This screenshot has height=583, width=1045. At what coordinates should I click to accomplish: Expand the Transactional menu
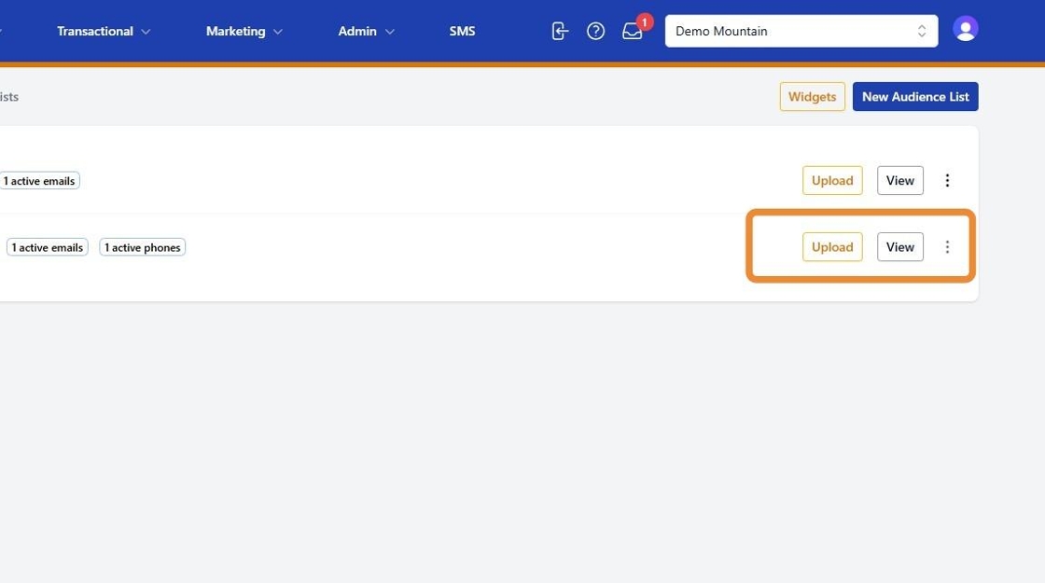point(104,32)
